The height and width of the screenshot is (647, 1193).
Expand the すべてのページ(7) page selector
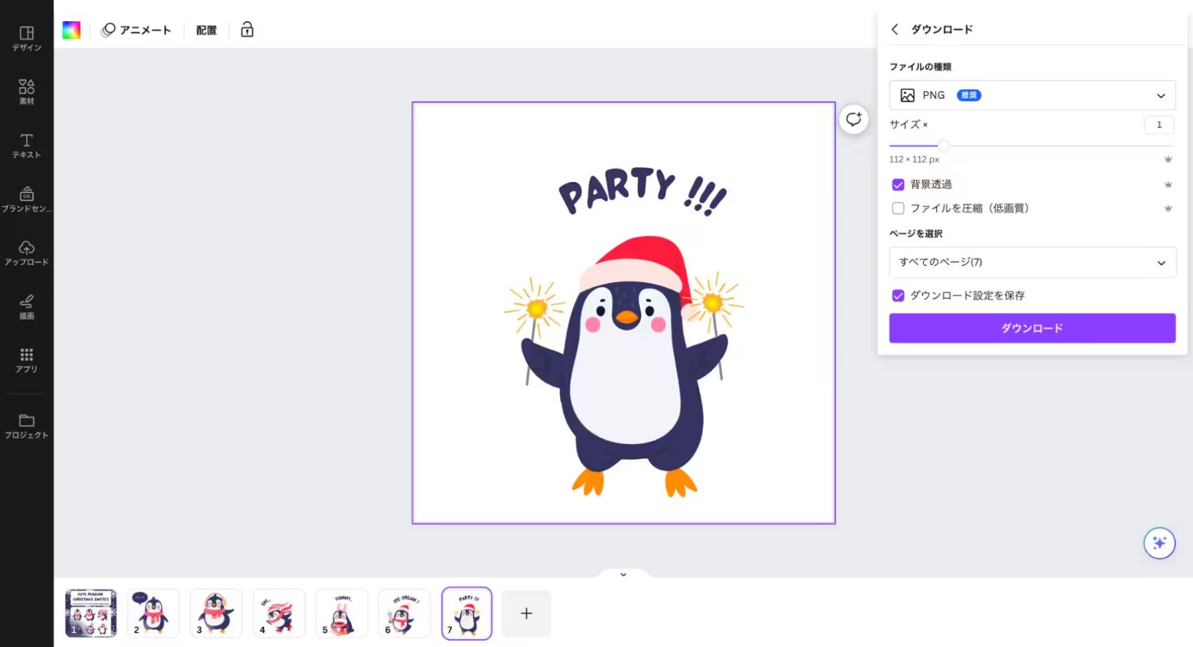click(1032, 262)
